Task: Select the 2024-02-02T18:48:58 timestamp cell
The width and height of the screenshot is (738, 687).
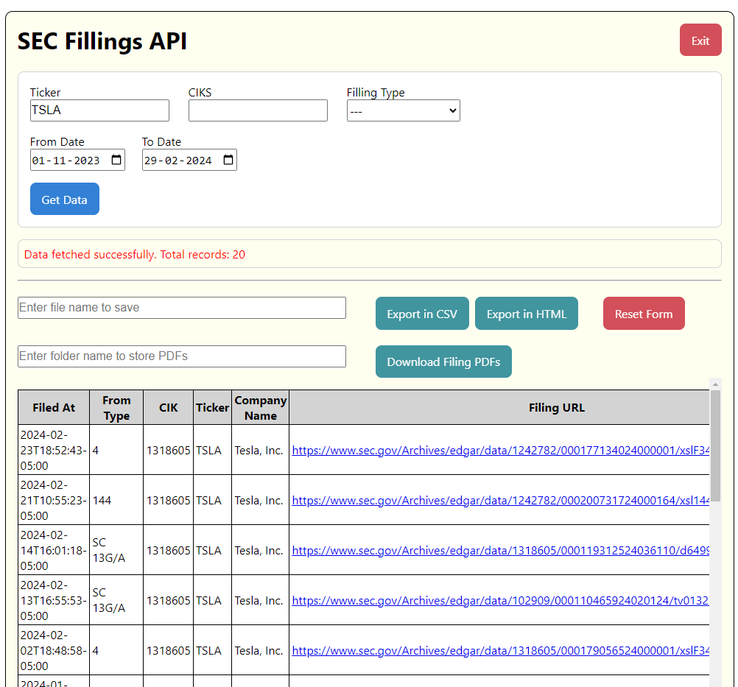Action: 54,650
